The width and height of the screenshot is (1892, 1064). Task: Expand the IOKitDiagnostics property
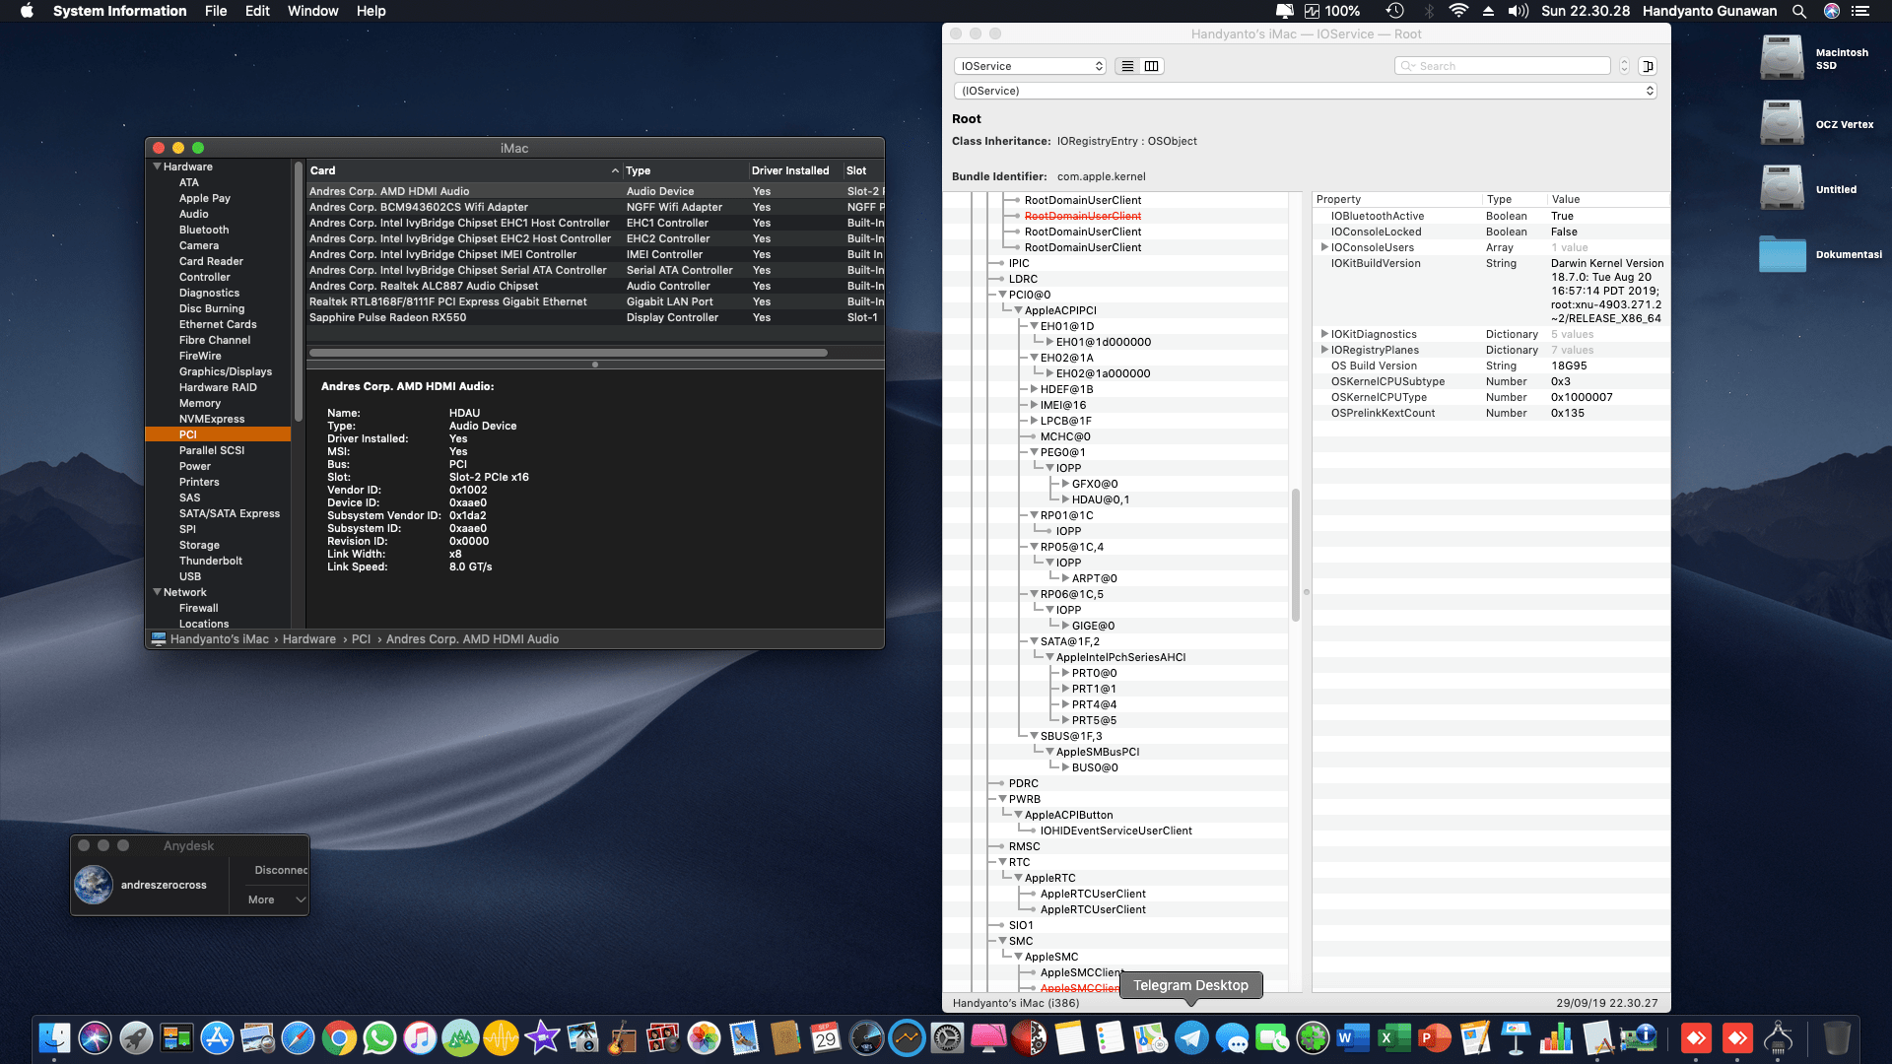[1324, 334]
